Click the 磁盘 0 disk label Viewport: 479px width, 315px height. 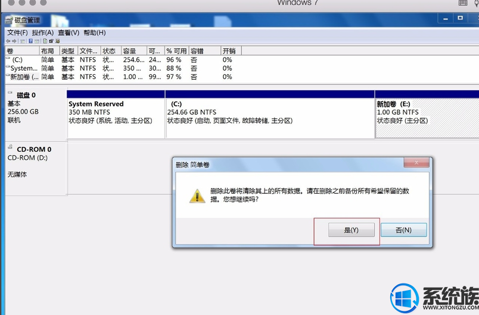tap(26, 95)
